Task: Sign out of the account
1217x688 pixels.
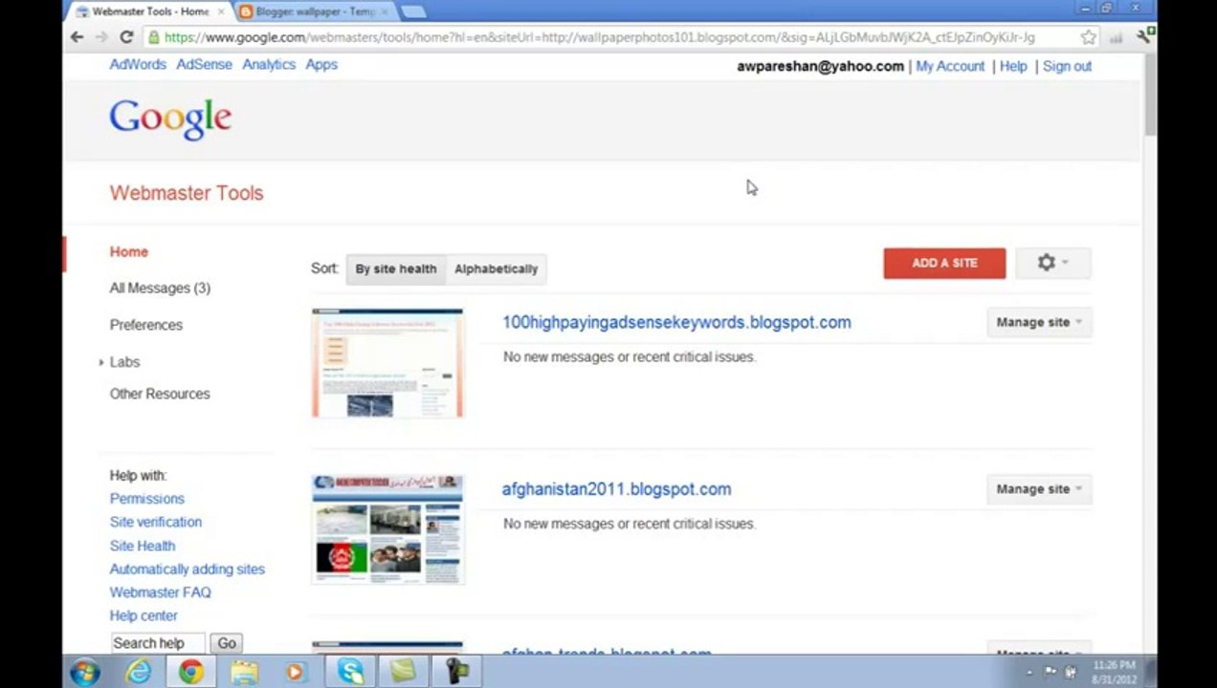Action: [1067, 66]
